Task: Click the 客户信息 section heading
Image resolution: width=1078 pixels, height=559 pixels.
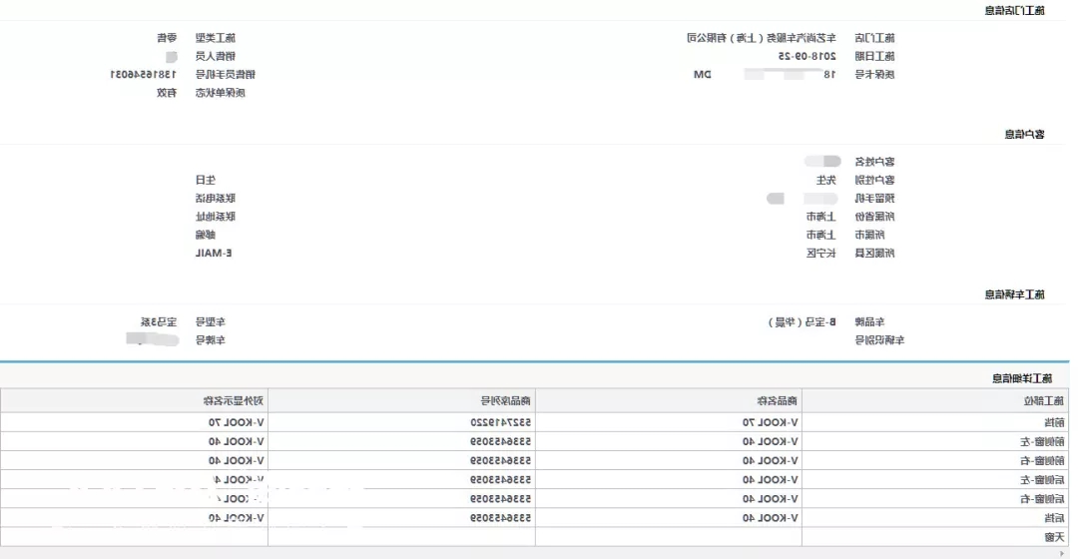Action: click(x=1024, y=134)
